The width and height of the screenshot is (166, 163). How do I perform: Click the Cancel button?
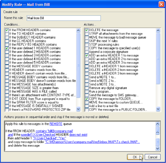tap(153, 157)
